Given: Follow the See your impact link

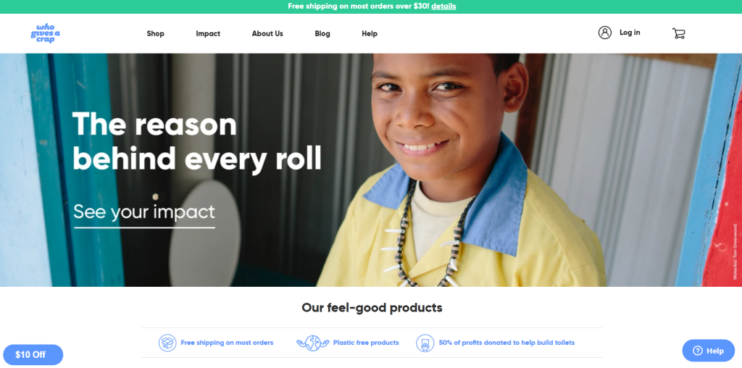Looking at the screenshot, I should coord(144,212).
